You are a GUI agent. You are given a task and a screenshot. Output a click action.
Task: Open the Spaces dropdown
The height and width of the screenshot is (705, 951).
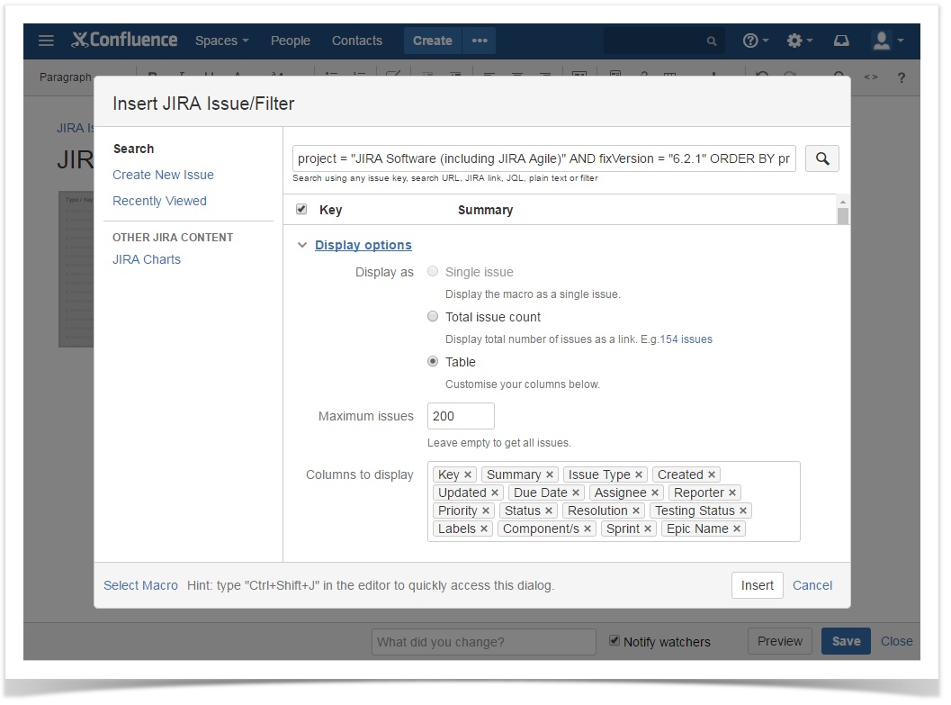click(221, 41)
